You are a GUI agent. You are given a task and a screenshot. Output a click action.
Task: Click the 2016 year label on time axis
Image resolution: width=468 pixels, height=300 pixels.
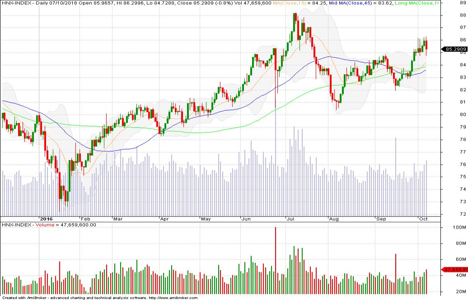(x=47, y=219)
